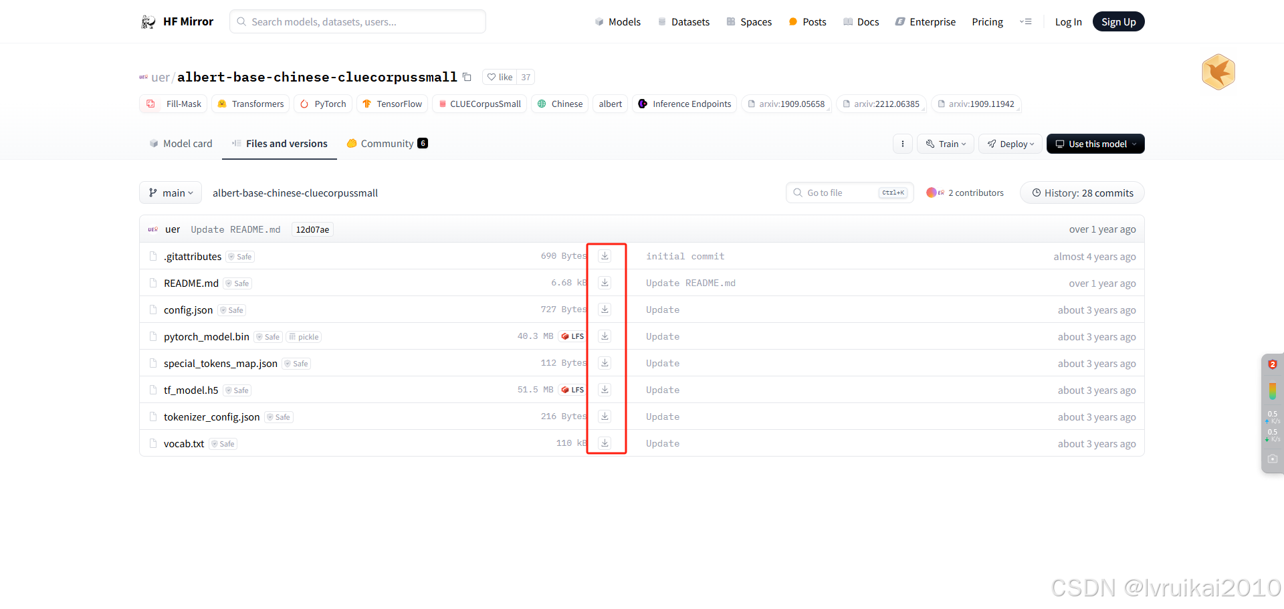
Task: Copy model name with the copy icon
Action: tap(467, 77)
